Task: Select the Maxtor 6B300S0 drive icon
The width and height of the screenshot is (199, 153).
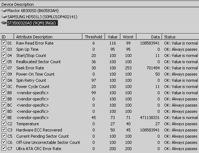Action: (4, 11)
